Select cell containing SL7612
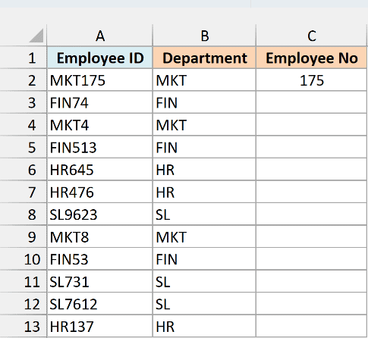Viewport: 368px width, 338px height. (x=100, y=304)
